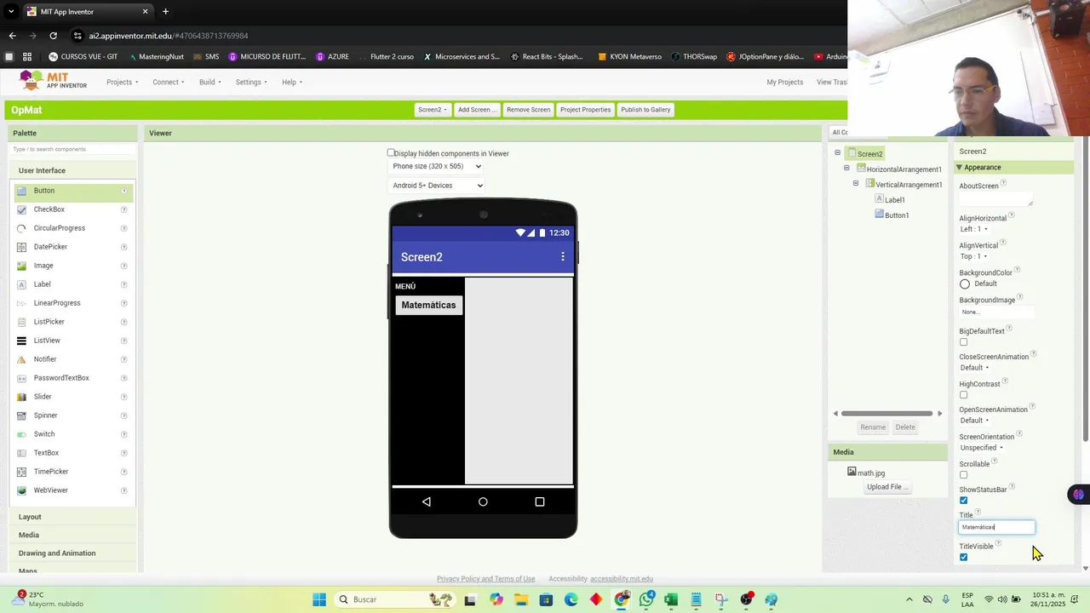Open the Connect menu
The width and height of the screenshot is (1090, 613).
(169, 83)
